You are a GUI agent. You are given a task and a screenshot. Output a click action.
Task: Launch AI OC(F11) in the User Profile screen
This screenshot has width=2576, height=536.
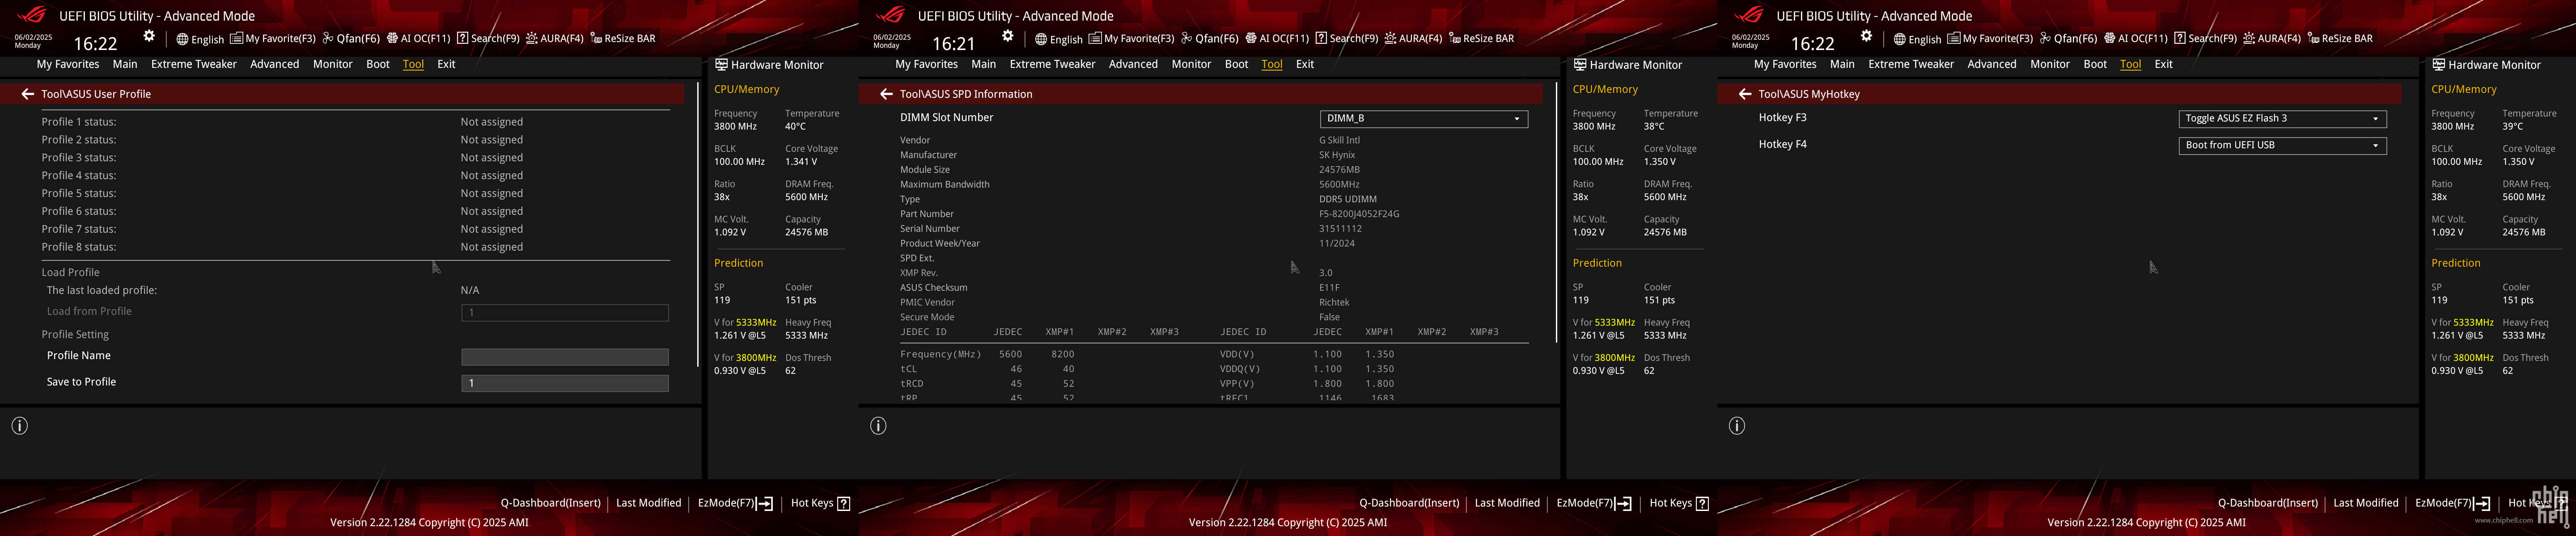click(x=419, y=39)
